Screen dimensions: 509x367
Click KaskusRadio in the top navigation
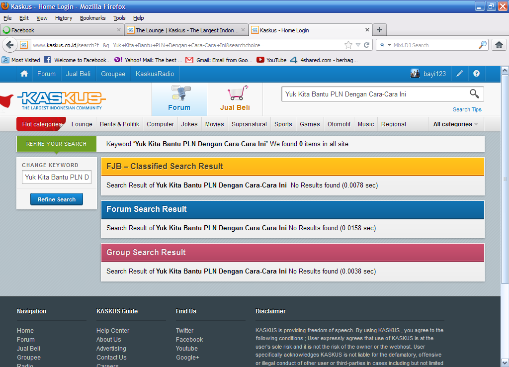click(x=155, y=74)
